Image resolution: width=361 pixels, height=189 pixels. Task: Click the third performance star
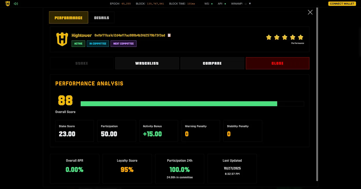(285, 37)
